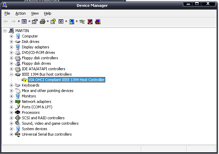This screenshot has height=154, width=219.
Task: Expand the Computer node
Action: pos(11,36)
